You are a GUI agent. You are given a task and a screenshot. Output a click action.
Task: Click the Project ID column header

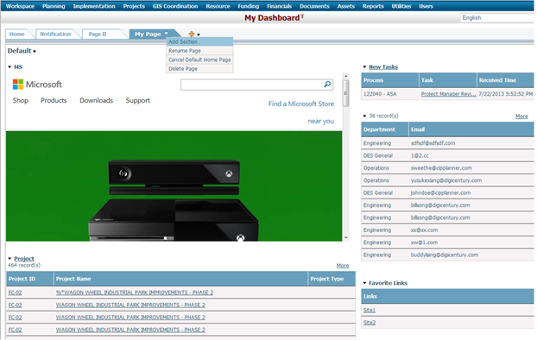click(x=30, y=279)
